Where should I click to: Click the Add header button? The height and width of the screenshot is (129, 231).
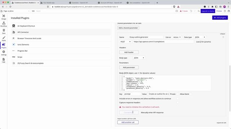click(x=129, y=52)
